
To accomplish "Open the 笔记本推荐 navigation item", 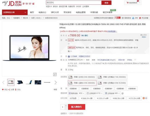I will [107, 12].
